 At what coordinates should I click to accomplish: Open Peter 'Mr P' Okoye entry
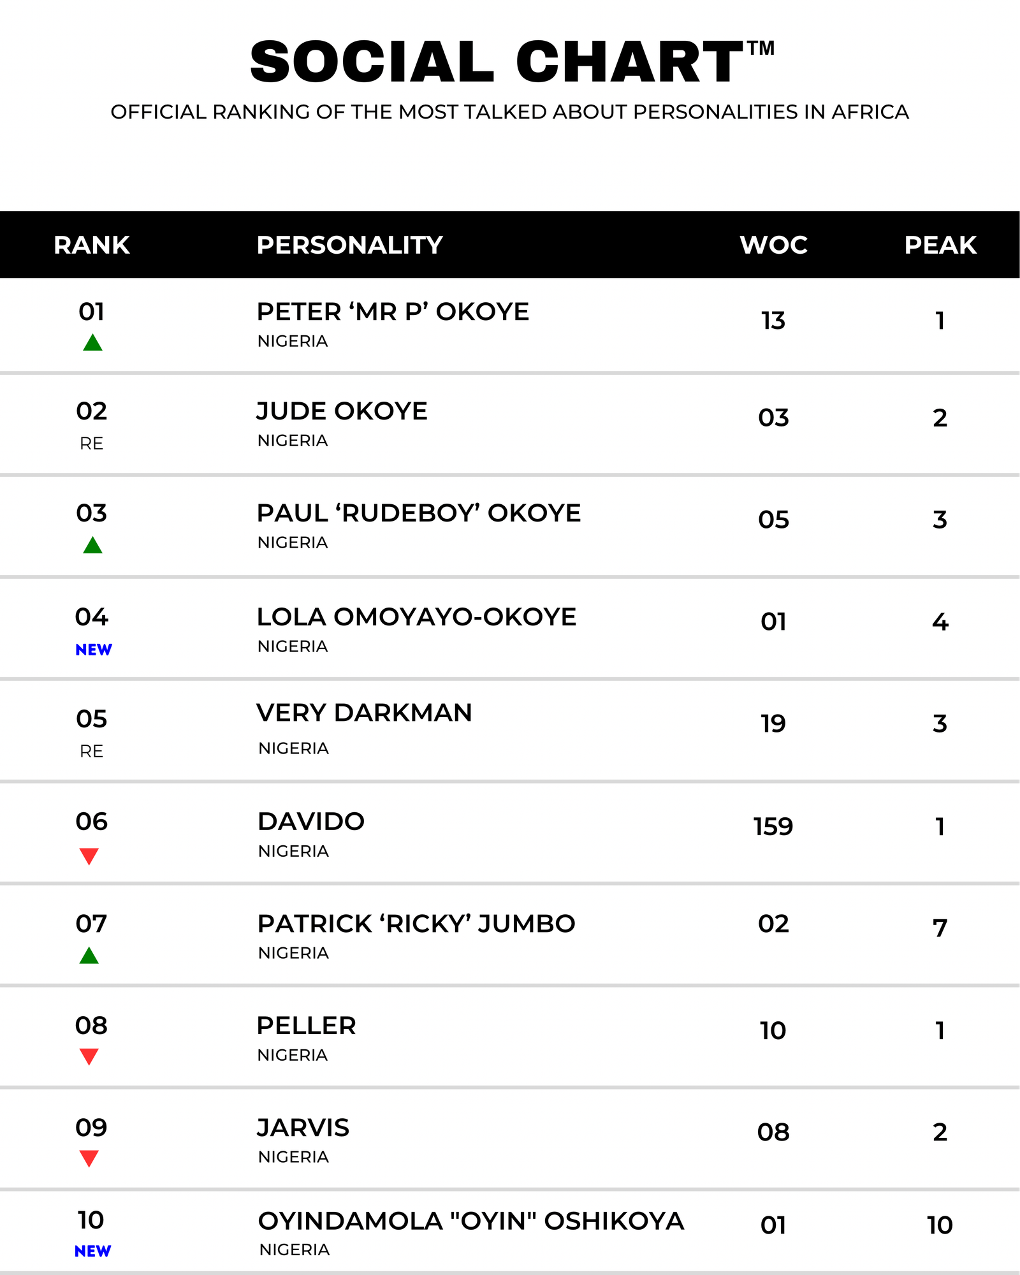pyautogui.click(x=510, y=326)
